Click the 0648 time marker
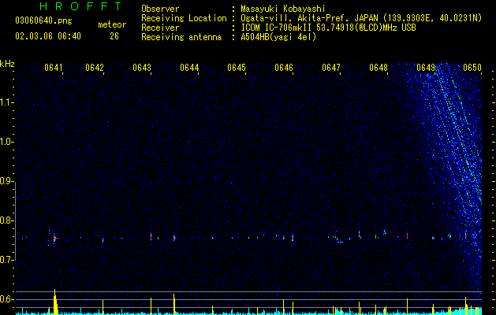The image size is (496, 315). [x=379, y=68]
